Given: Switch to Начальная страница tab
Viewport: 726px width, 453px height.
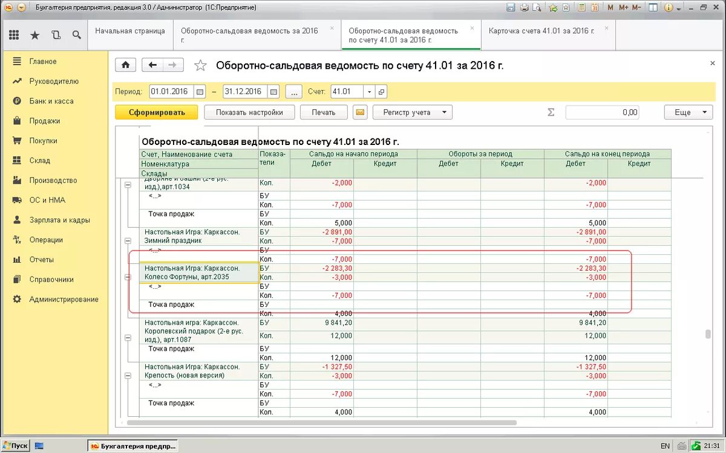Looking at the screenshot, I should pyautogui.click(x=130, y=35).
